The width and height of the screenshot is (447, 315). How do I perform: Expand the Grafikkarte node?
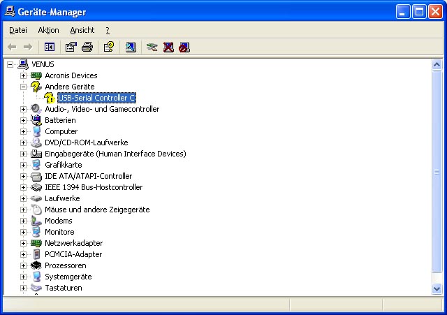pos(23,165)
